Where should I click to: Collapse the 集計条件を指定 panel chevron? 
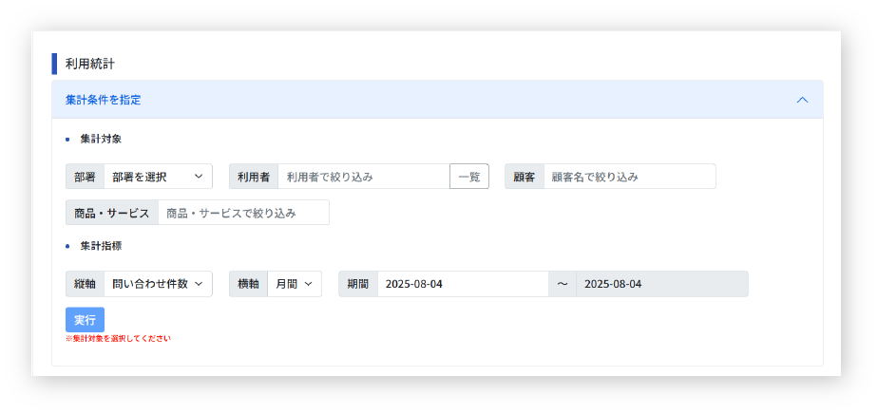pos(802,100)
